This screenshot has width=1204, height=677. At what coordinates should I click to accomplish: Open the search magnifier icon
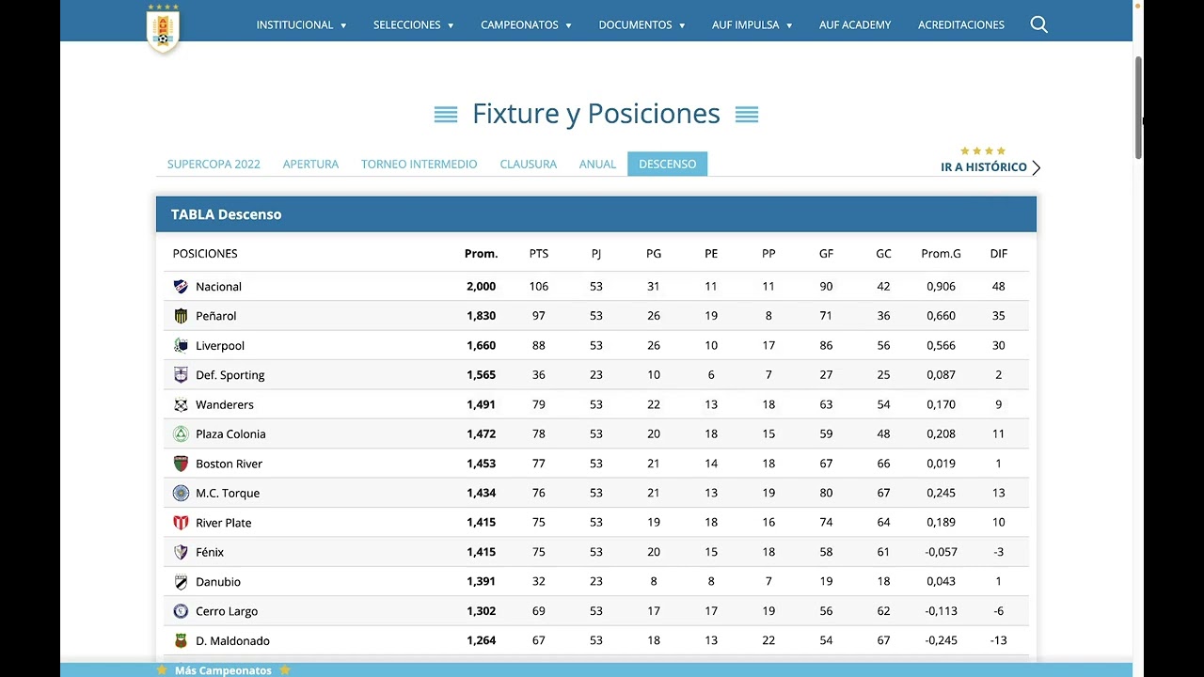[x=1038, y=24]
